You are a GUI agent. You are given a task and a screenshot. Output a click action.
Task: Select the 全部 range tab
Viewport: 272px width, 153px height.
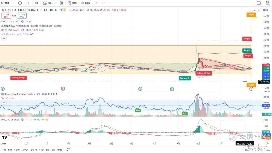pyautogui.click(x=60, y=150)
